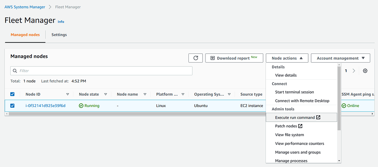
Task: Open the Account management dropdown
Action: 341,58
